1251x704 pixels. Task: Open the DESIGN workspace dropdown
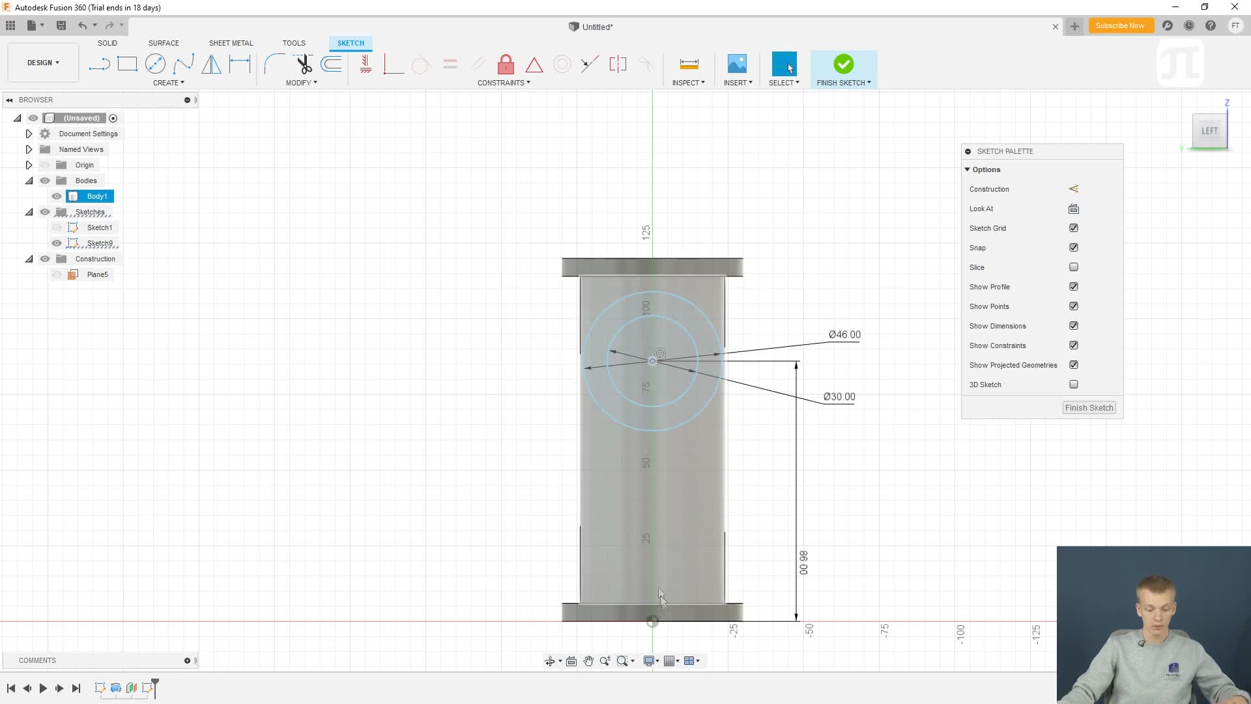click(43, 63)
